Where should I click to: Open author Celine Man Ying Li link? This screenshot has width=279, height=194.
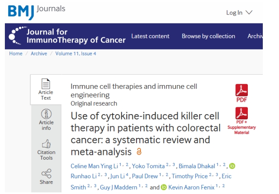pos(94,166)
